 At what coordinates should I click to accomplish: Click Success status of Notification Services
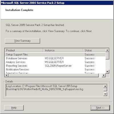point(89,70)
